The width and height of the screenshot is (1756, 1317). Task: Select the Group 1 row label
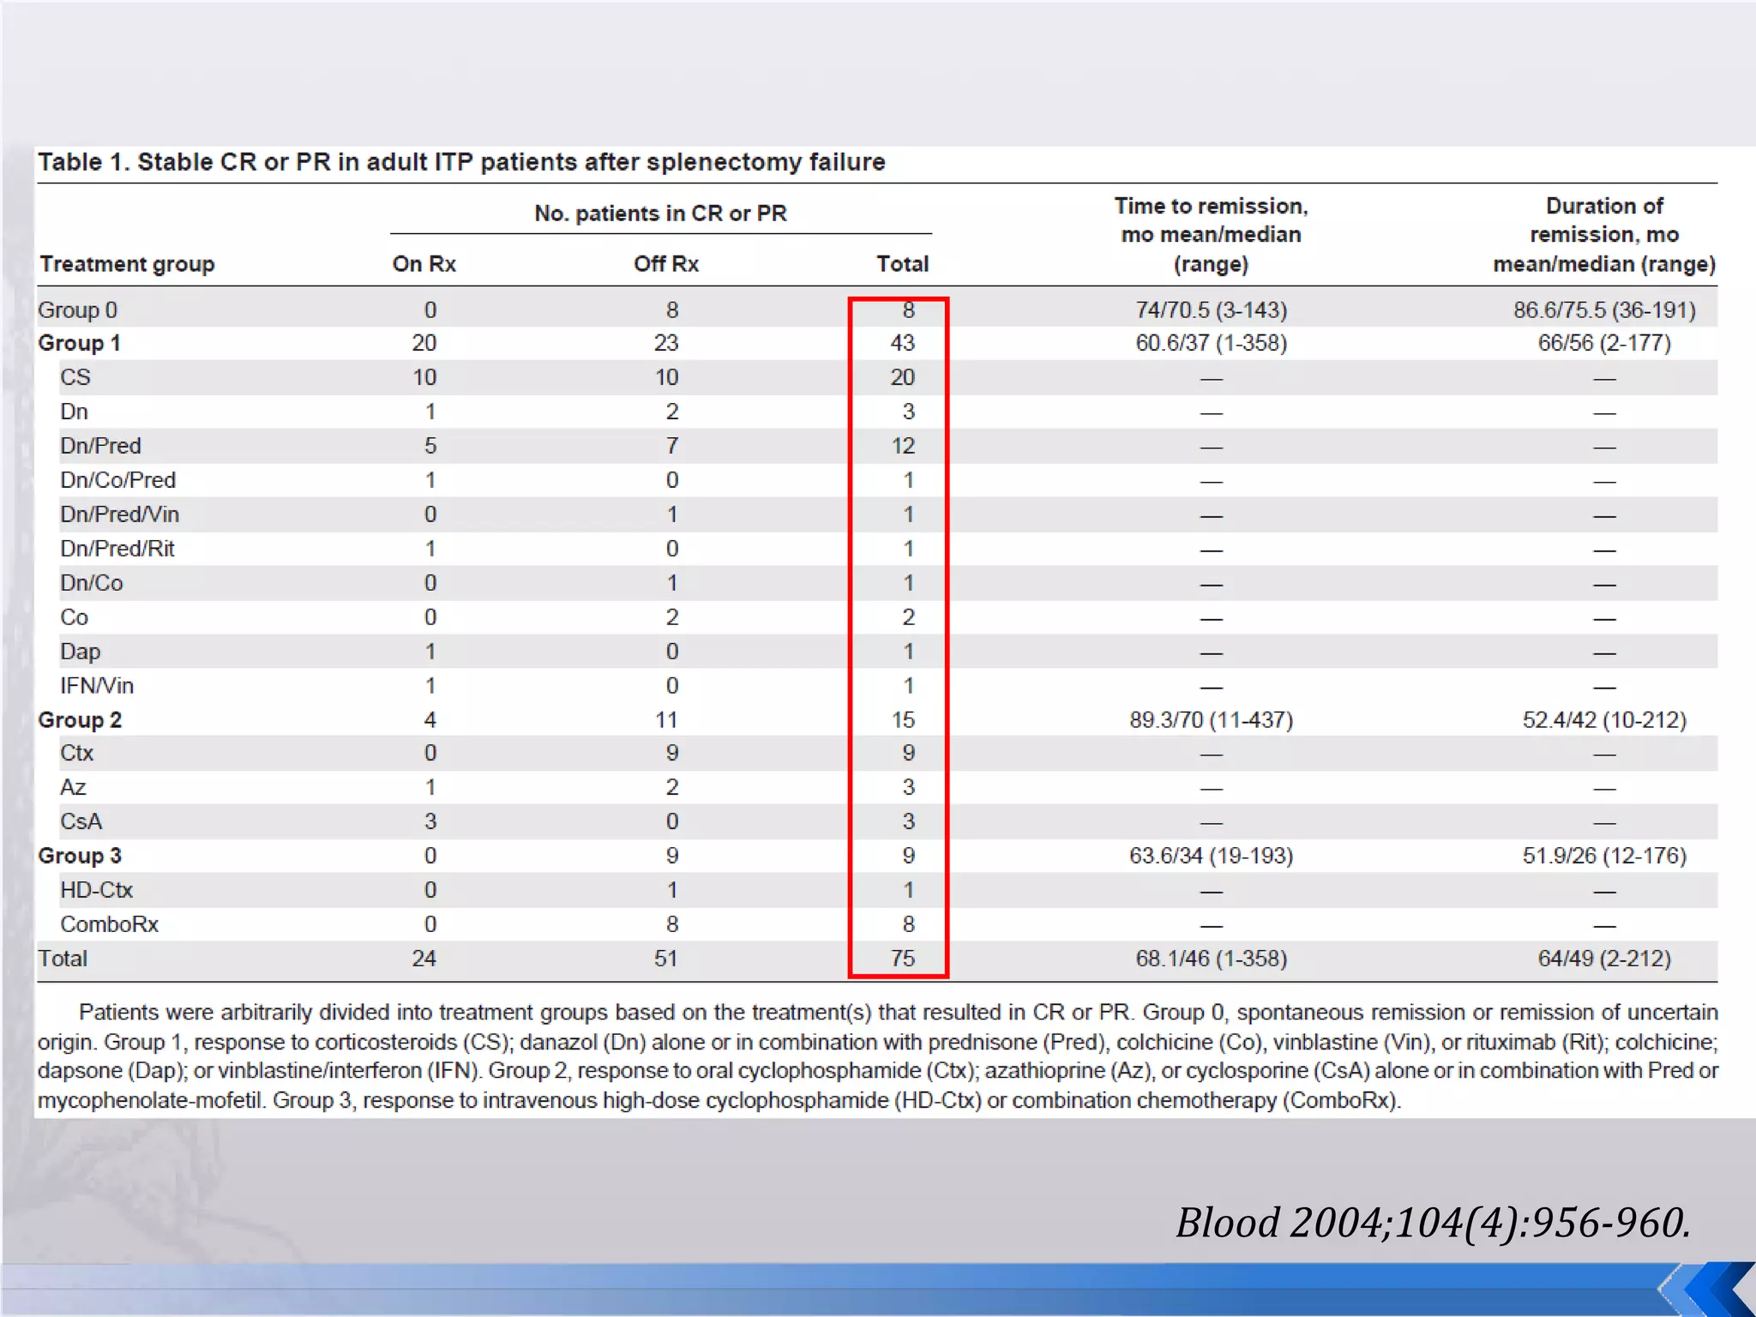point(80,343)
